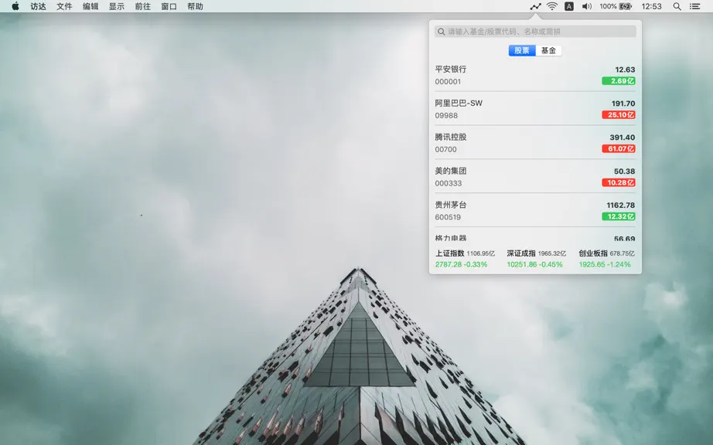View the 创业板指 index summary
Image resolution: width=713 pixels, height=445 pixels.
(x=606, y=259)
